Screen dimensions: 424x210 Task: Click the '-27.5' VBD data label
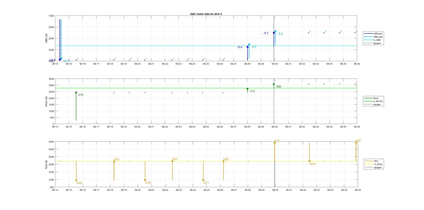pyautogui.click(x=66, y=61)
